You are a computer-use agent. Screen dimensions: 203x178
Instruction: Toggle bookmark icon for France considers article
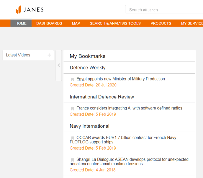(x=73, y=109)
